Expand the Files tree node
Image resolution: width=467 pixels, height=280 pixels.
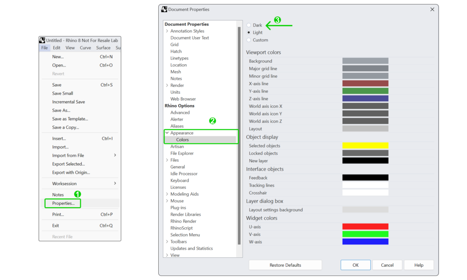(167, 160)
